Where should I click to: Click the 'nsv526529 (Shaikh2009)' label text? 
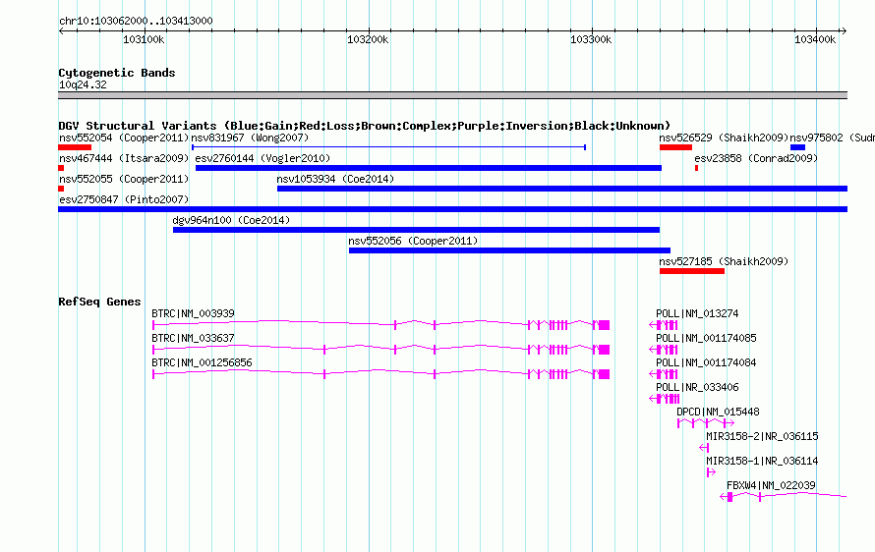724,138
